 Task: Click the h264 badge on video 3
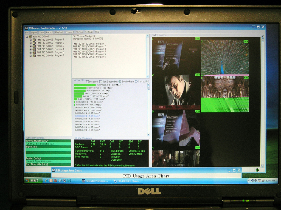(198, 111)
